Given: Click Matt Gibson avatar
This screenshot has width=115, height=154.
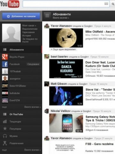Looking at the screenshot, I should point(47,84).
